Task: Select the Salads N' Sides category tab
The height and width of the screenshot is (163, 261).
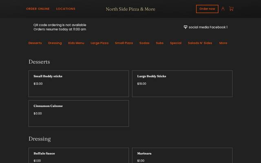Action: click(x=200, y=43)
